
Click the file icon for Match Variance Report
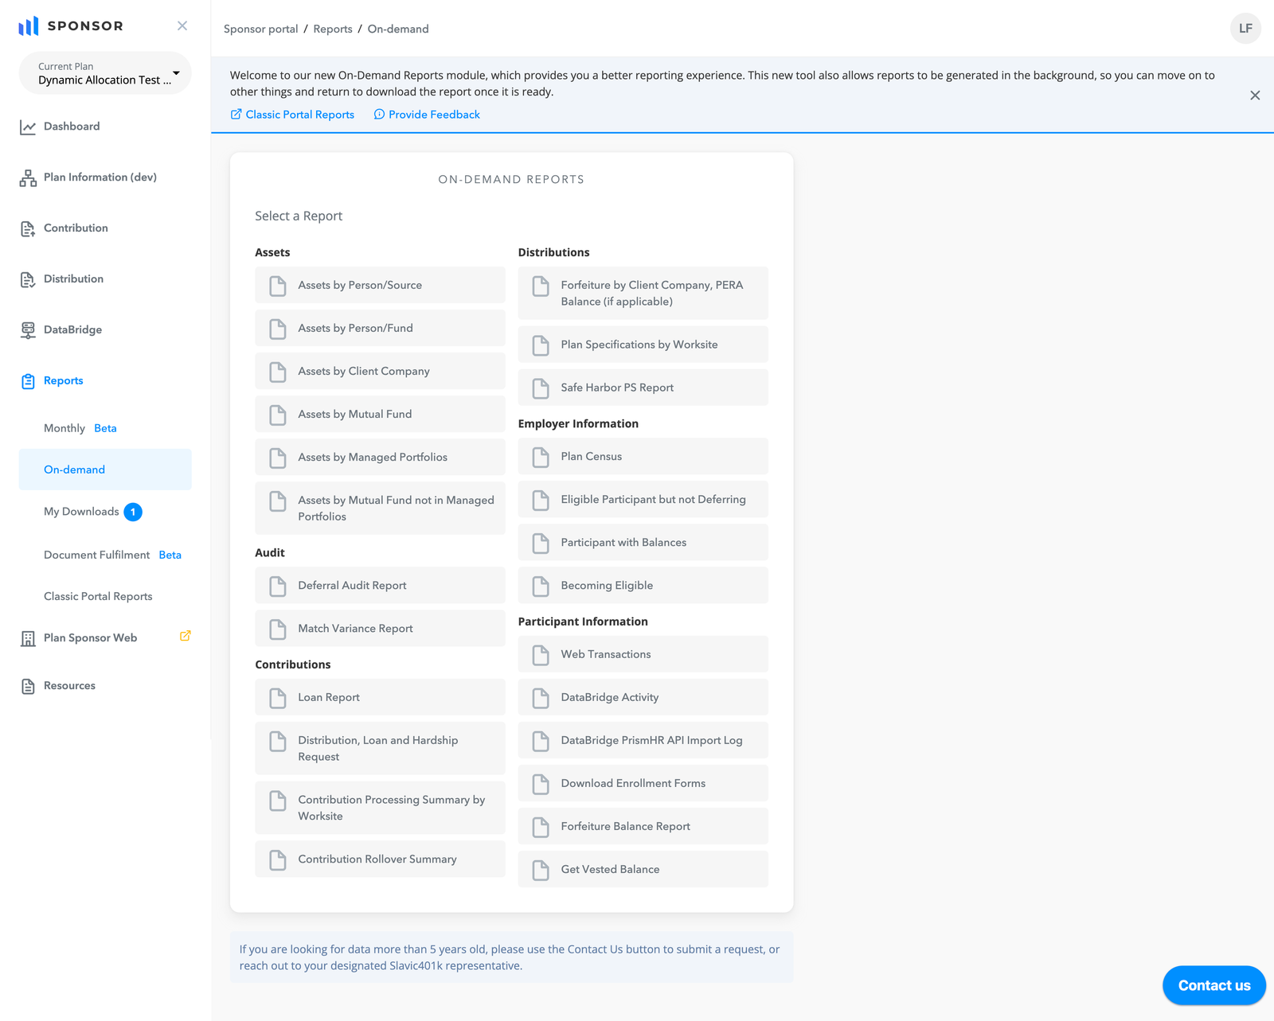(x=278, y=629)
